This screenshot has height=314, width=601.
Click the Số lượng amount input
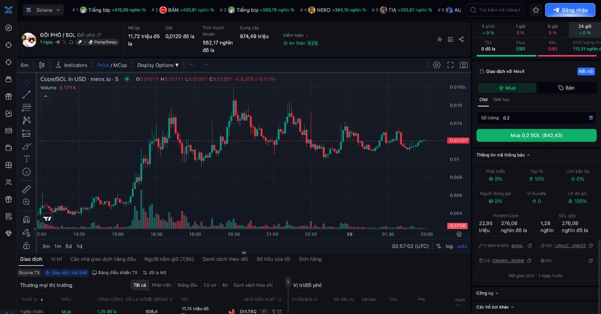[536, 118]
